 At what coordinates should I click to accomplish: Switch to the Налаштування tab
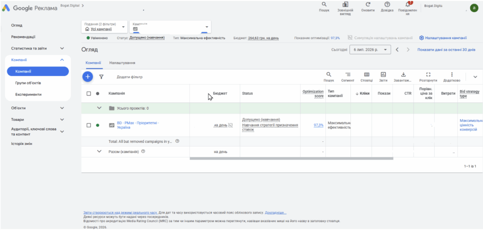[122, 63]
